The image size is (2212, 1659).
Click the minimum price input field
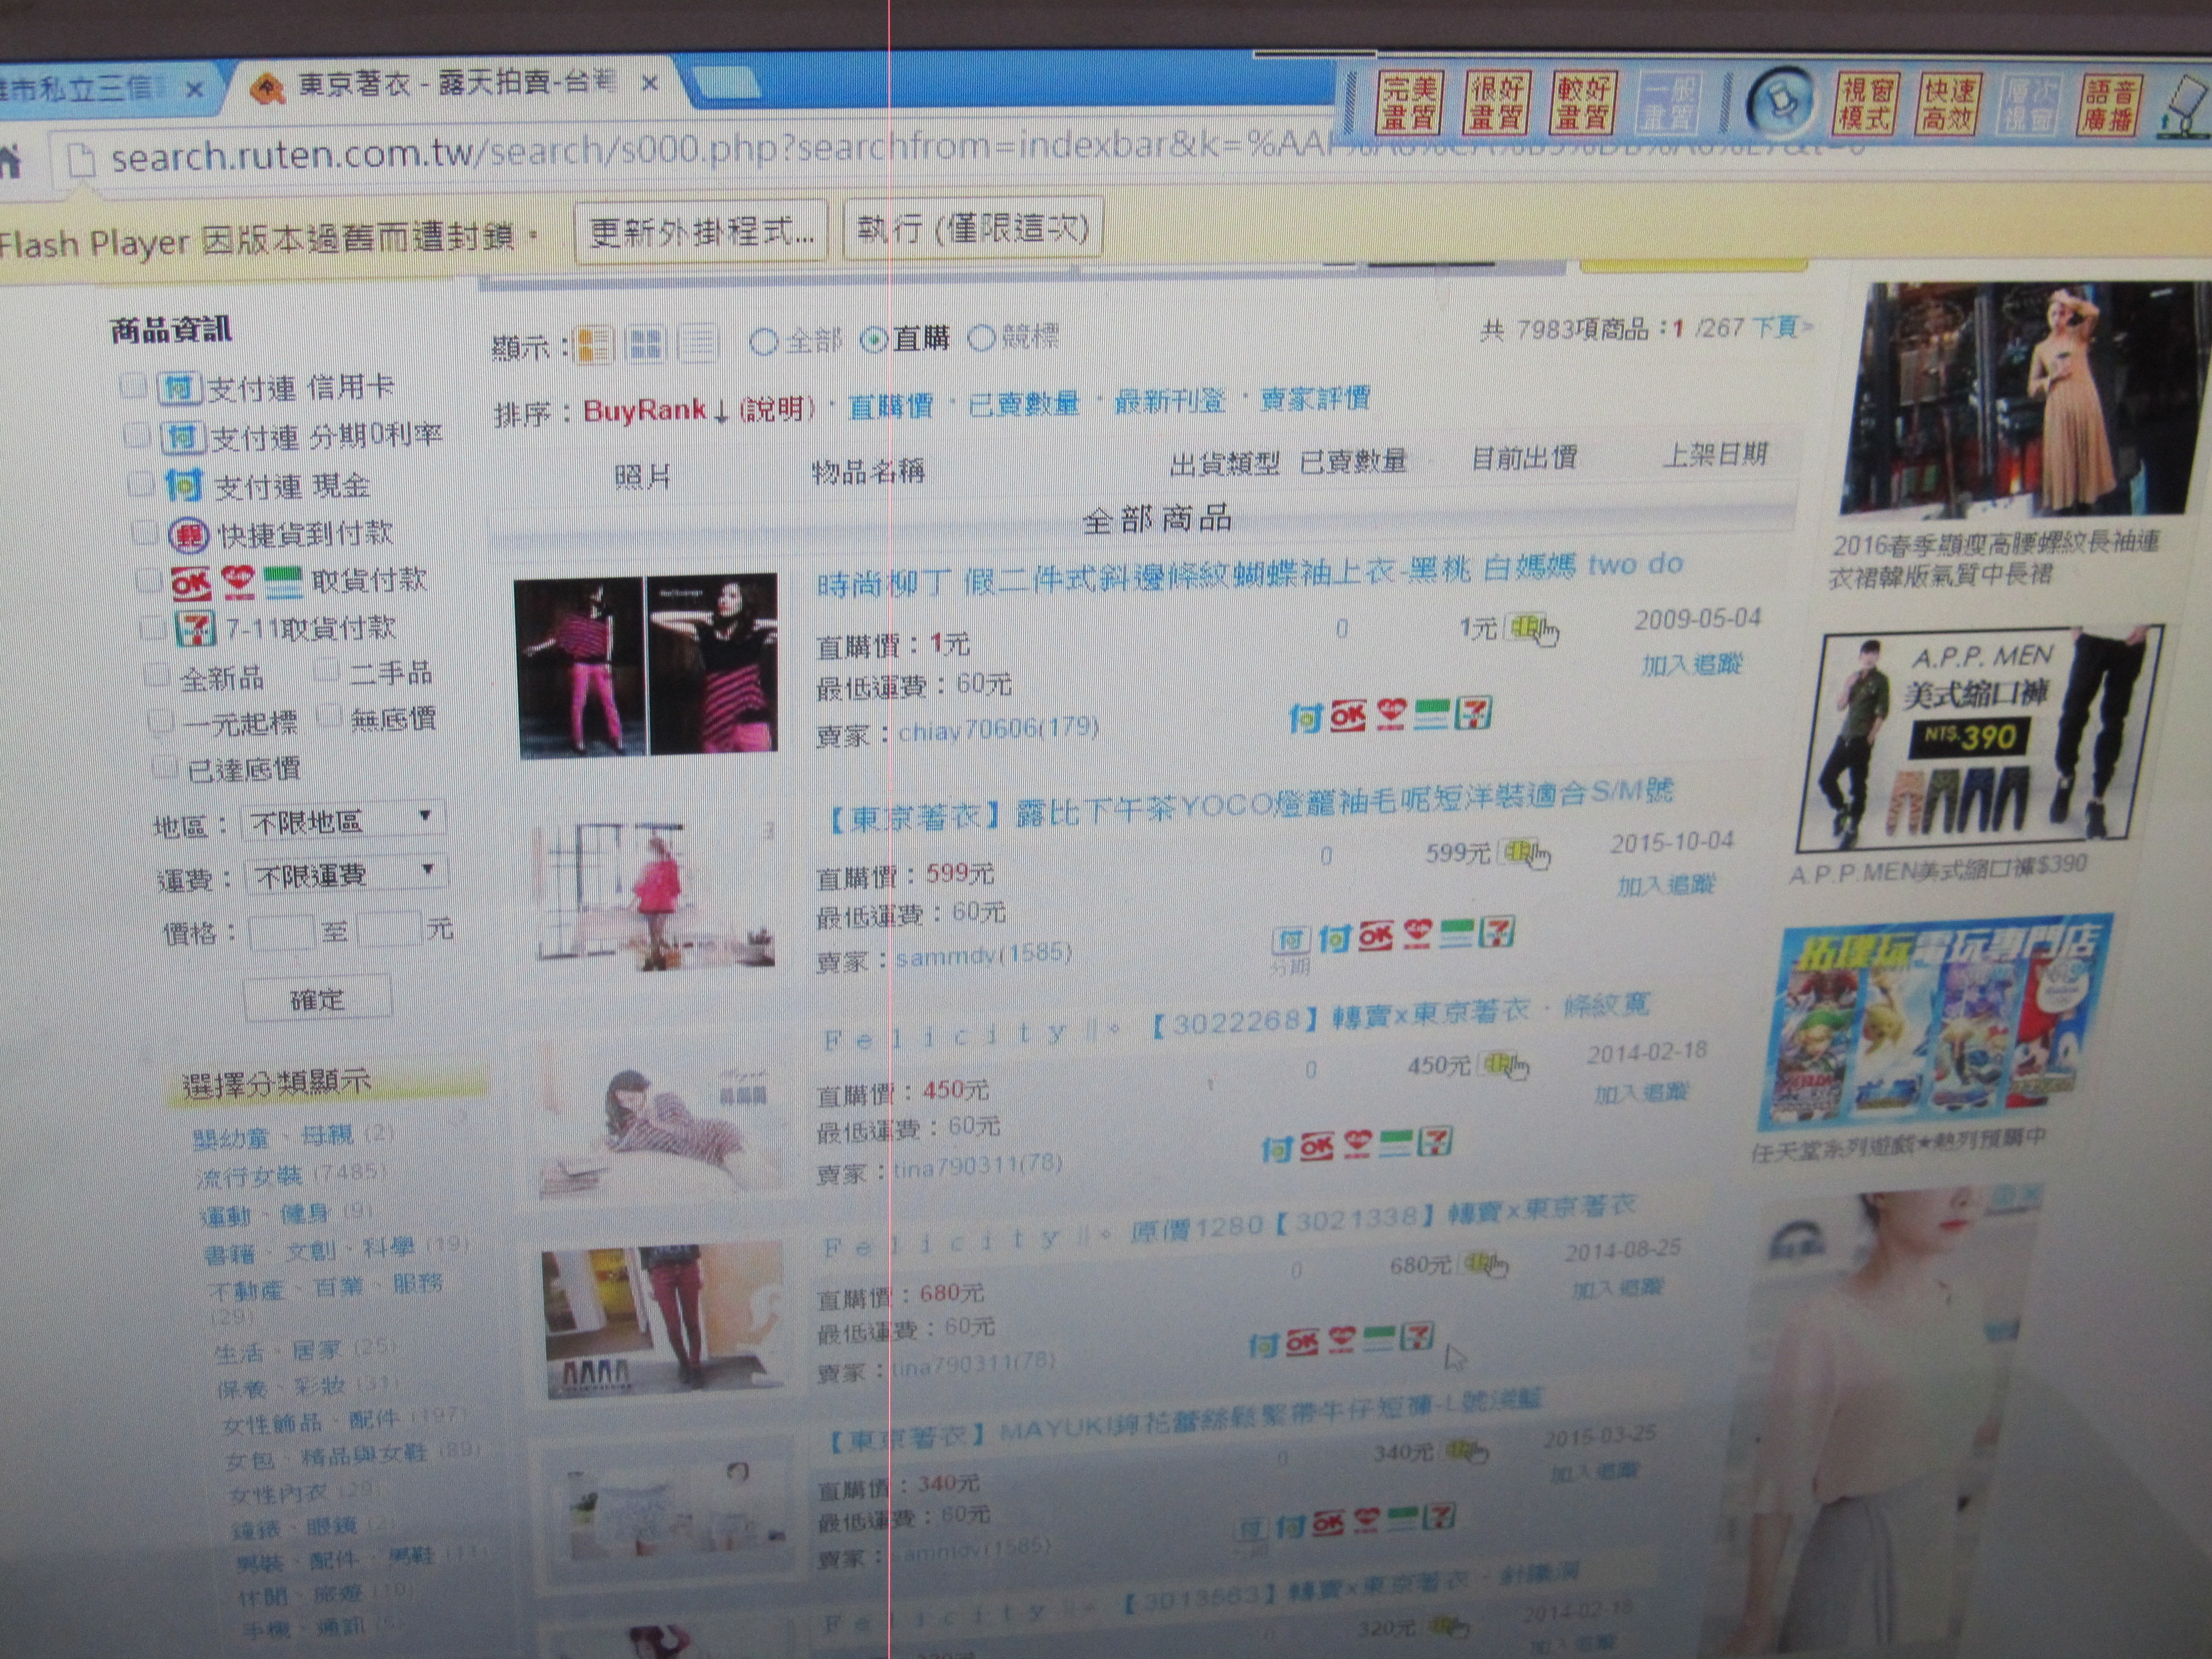point(282,932)
